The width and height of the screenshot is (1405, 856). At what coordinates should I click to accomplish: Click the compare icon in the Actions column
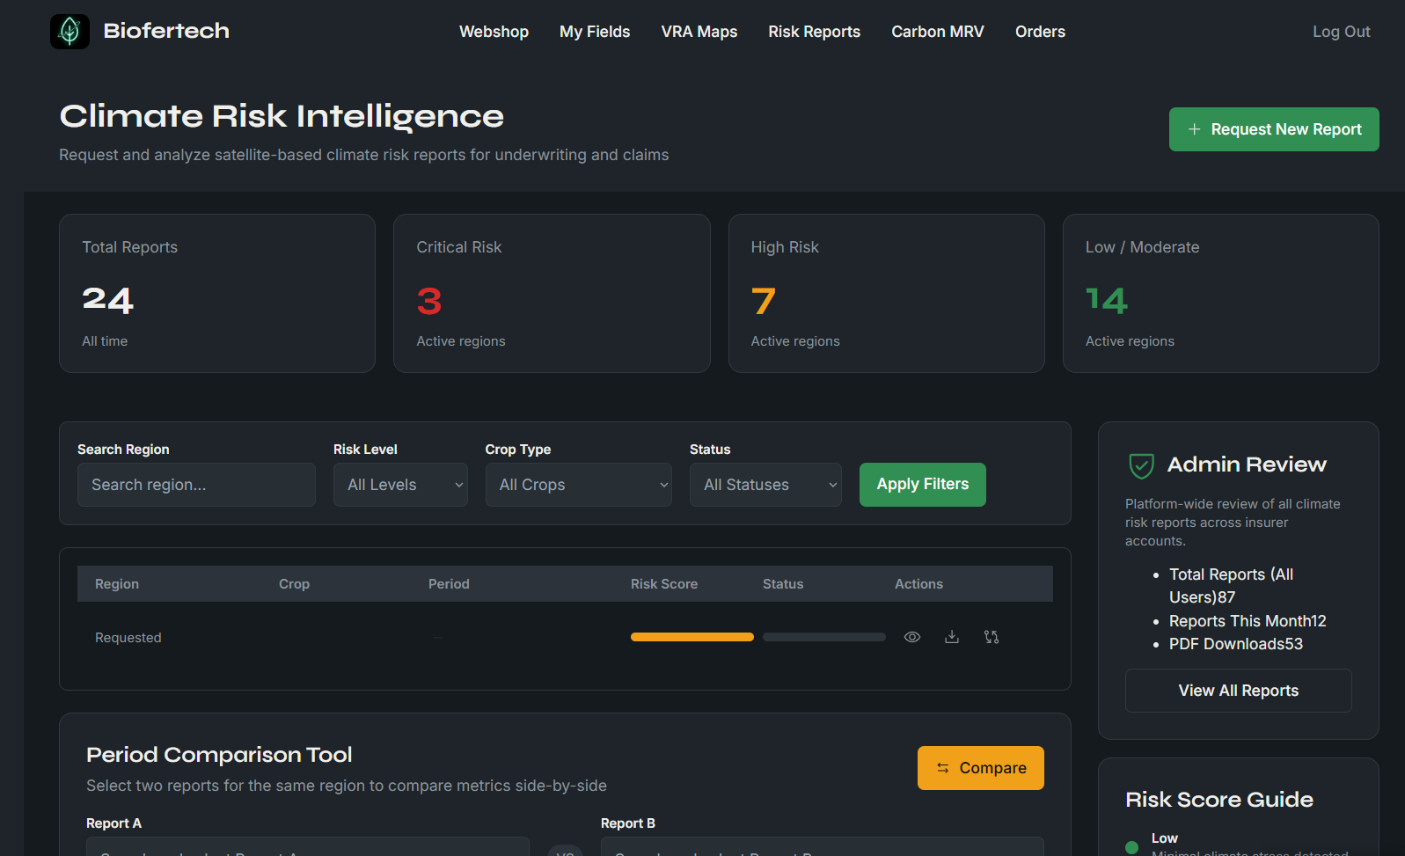pos(992,637)
